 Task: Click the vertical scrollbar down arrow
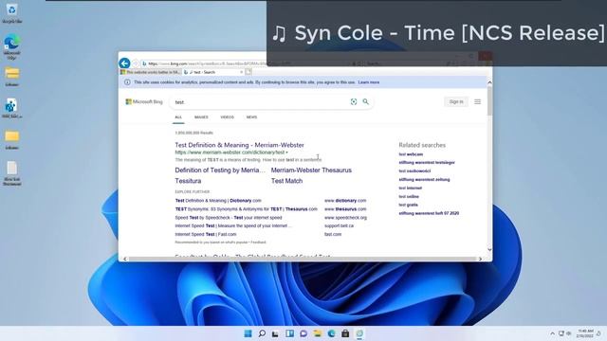489,250
